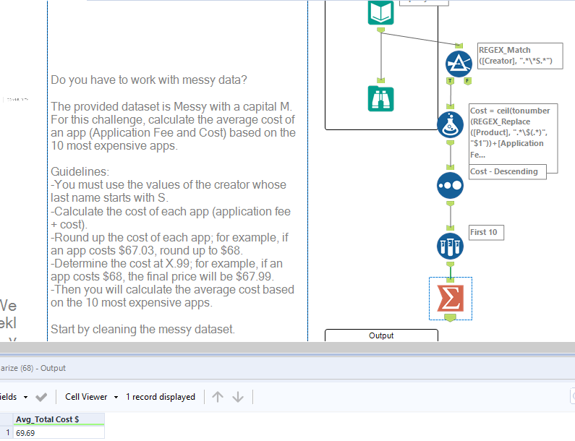Click the Input Data tool output anchor
575x441 pixels.
(x=380, y=30)
